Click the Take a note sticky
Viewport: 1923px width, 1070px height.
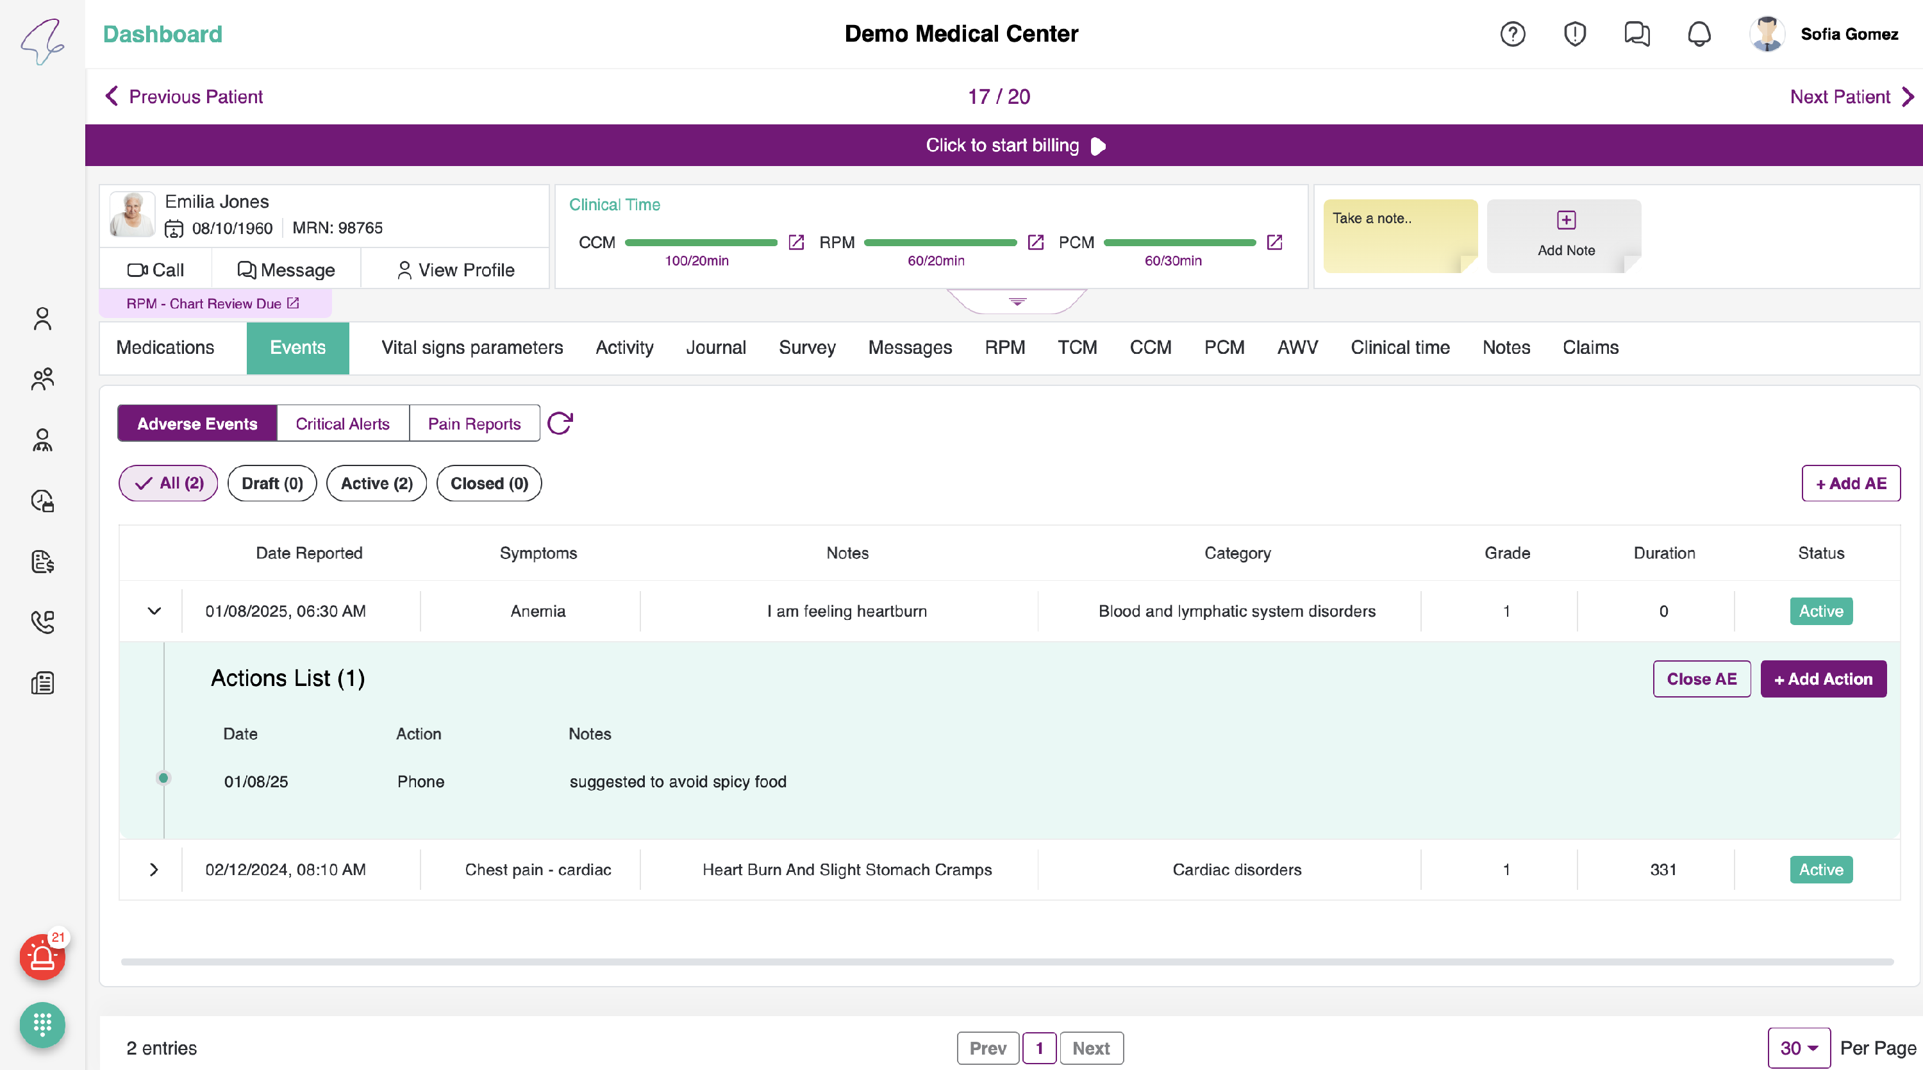point(1400,235)
